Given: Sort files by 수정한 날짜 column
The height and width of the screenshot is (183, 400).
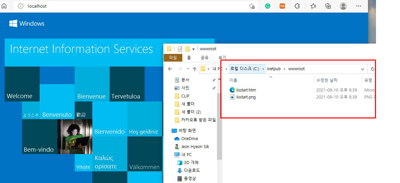Looking at the screenshot, I should click(327, 80).
